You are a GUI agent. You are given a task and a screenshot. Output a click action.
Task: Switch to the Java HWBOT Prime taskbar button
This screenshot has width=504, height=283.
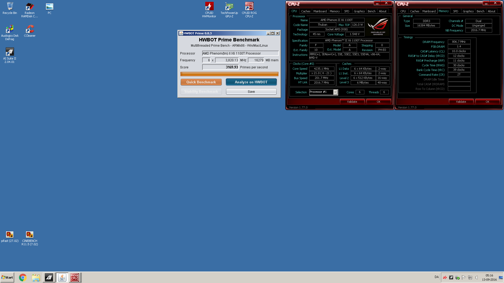tap(62, 277)
